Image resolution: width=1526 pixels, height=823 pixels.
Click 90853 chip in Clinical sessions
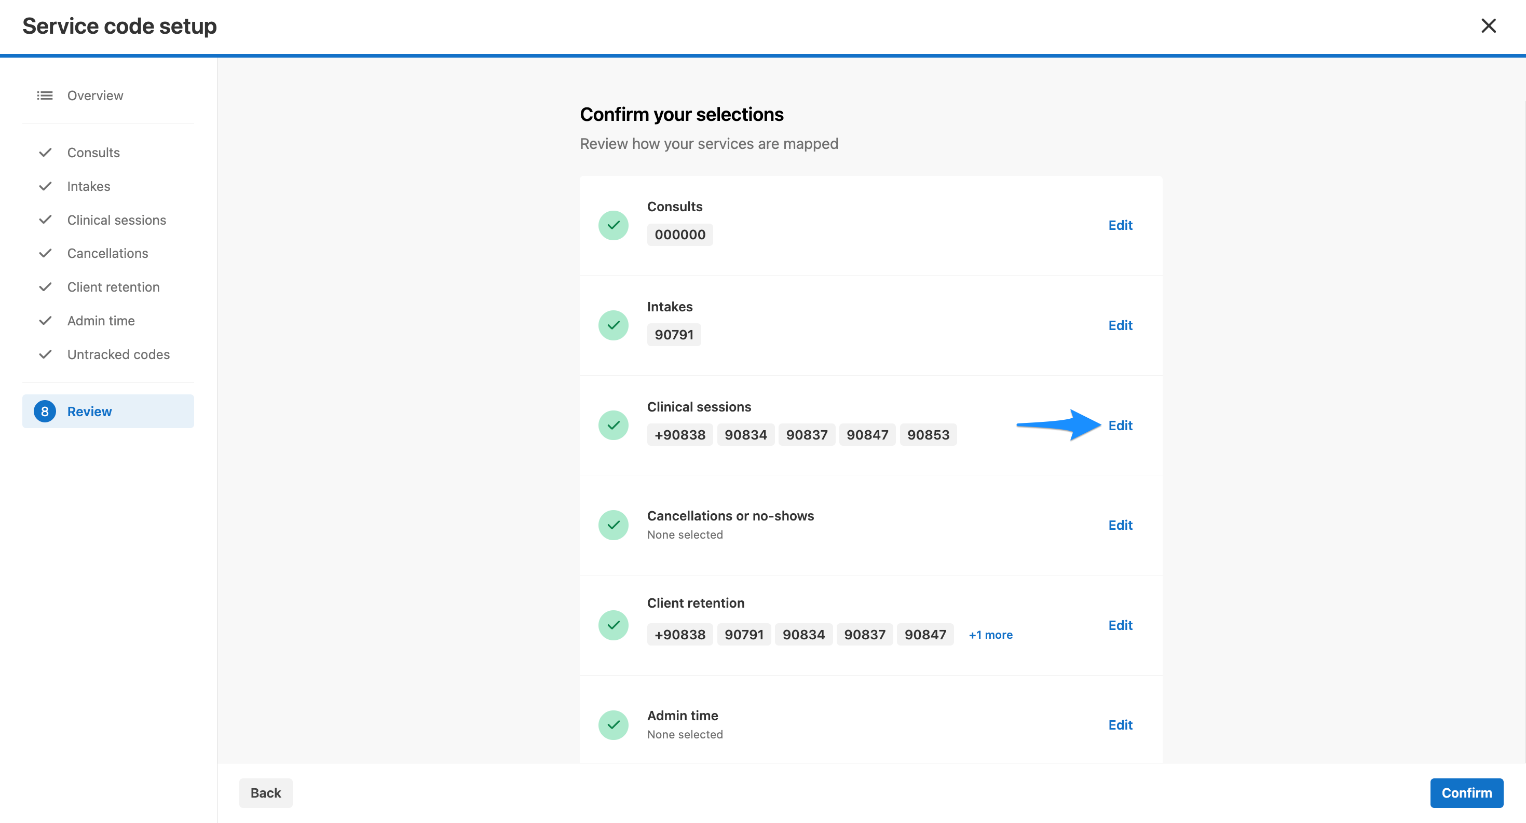coord(928,434)
